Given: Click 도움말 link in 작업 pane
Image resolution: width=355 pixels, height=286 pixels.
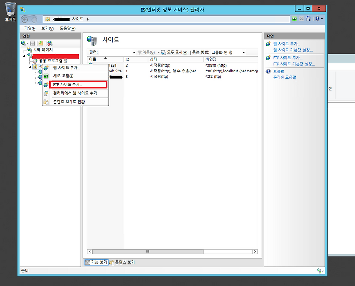Looking at the screenshot, I should [x=279, y=71].
